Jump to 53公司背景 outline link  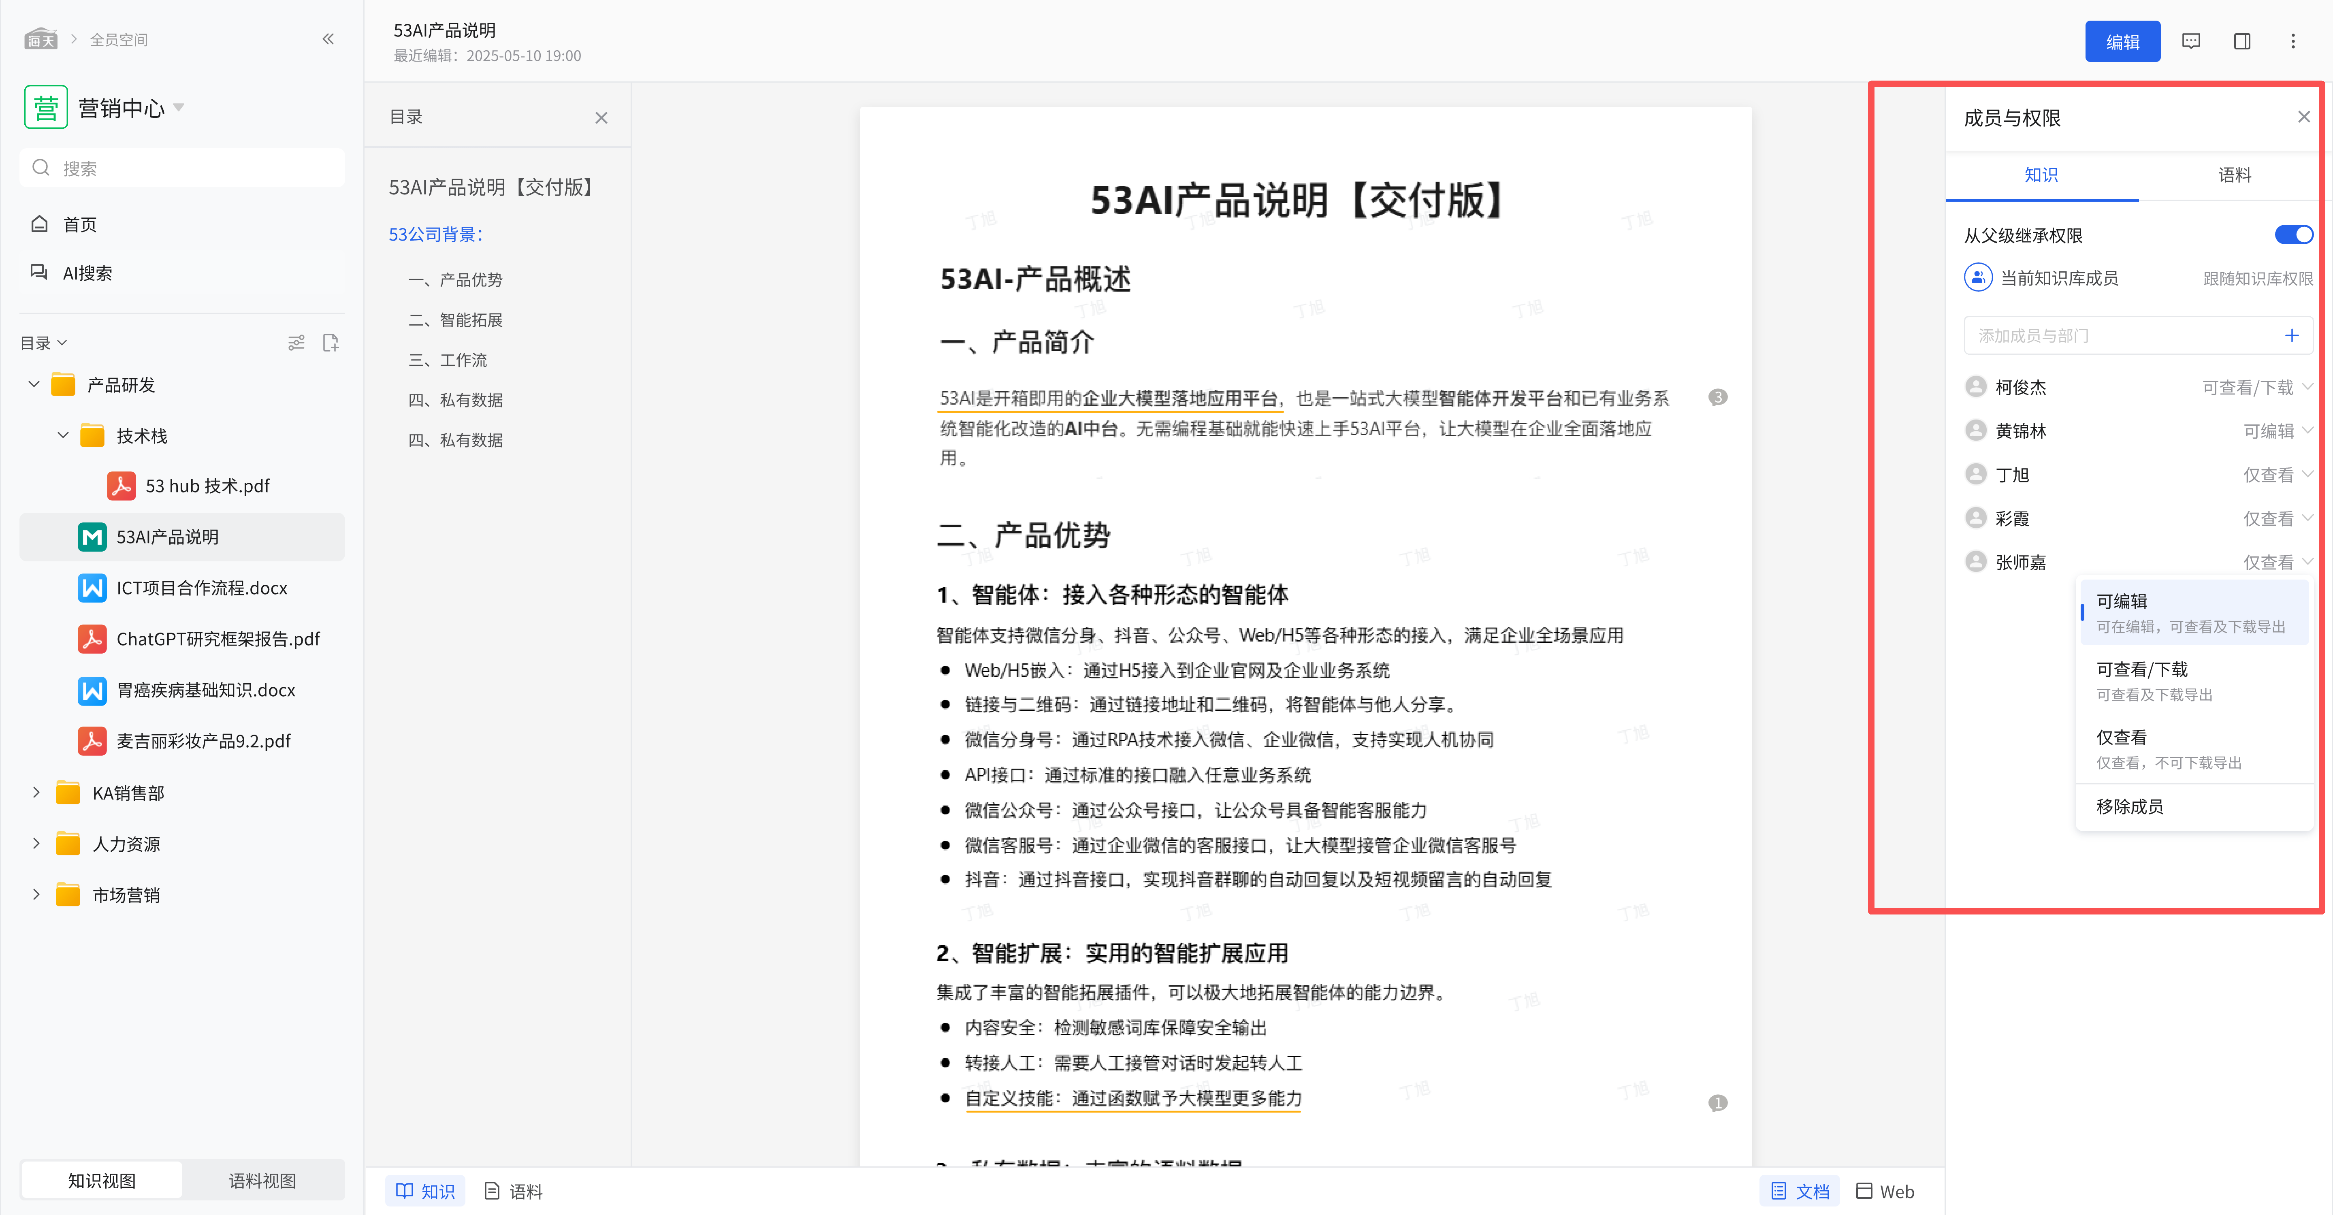click(436, 234)
